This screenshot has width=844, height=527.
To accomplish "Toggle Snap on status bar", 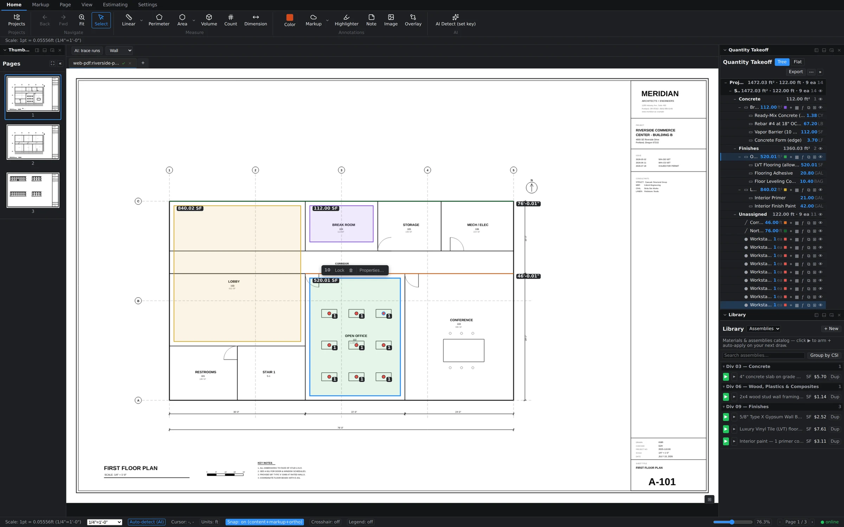I will coord(264,522).
